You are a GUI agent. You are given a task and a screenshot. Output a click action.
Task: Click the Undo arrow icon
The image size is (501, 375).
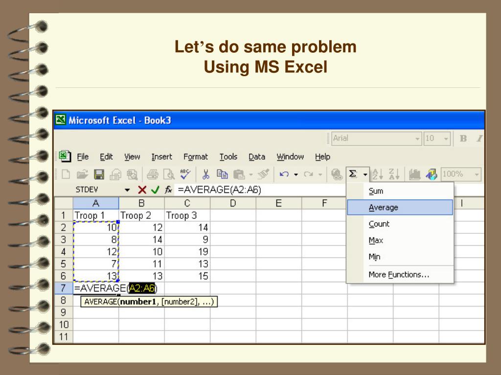click(x=284, y=174)
